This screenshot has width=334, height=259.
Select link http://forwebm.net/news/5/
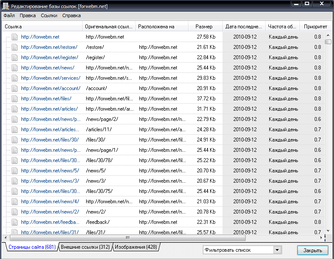pos(50,171)
